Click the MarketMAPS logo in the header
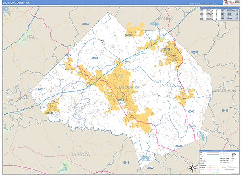Viewport: 242px width, 175px height. (229, 2)
